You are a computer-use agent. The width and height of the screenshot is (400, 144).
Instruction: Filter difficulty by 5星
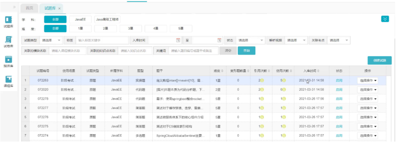pos(181,28)
